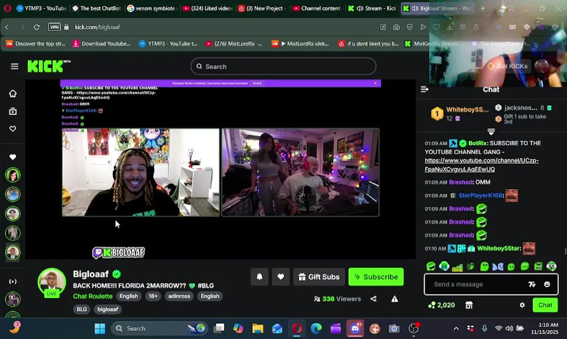Switch to the Channel content tab

pyautogui.click(x=318, y=8)
